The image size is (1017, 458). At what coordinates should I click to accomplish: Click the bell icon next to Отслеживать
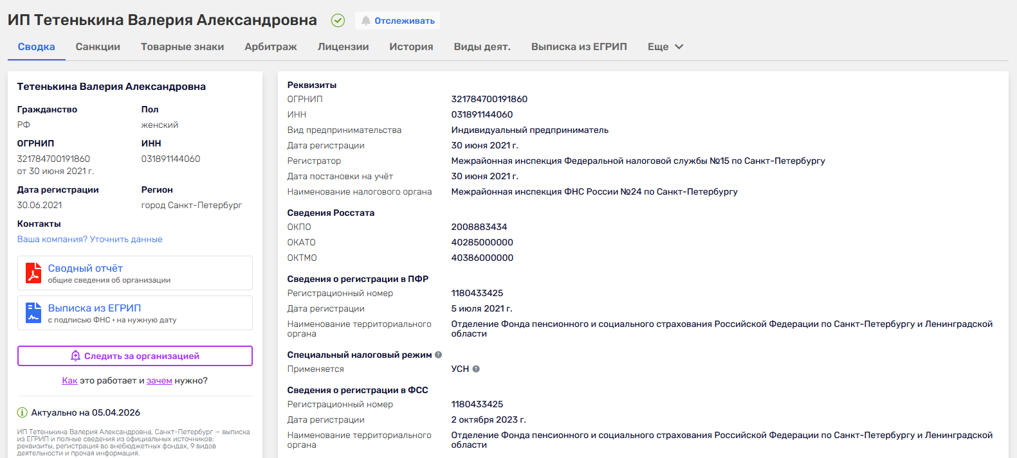[366, 21]
